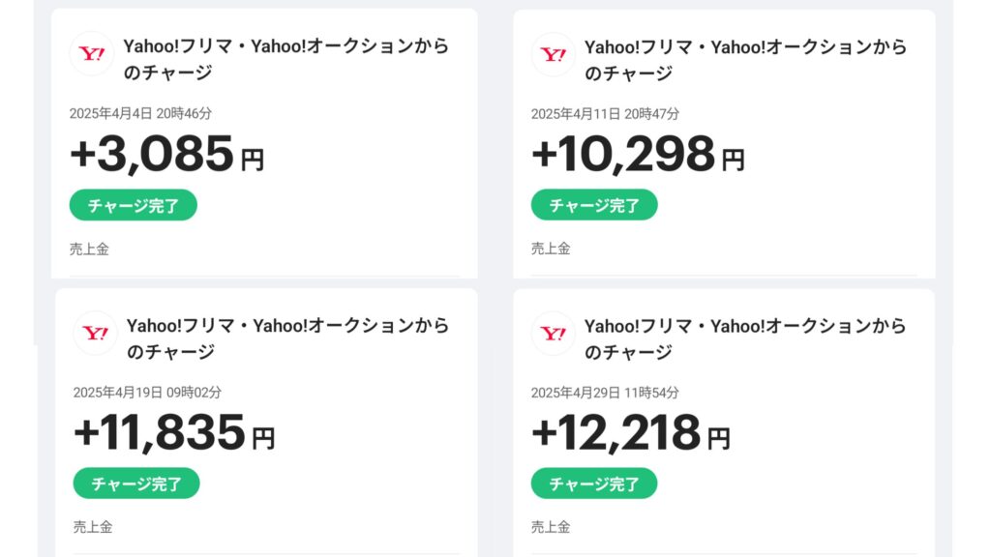Click the 2025年4月29日 11時54分 timestamp
The height and width of the screenshot is (557, 991).
[605, 393]
